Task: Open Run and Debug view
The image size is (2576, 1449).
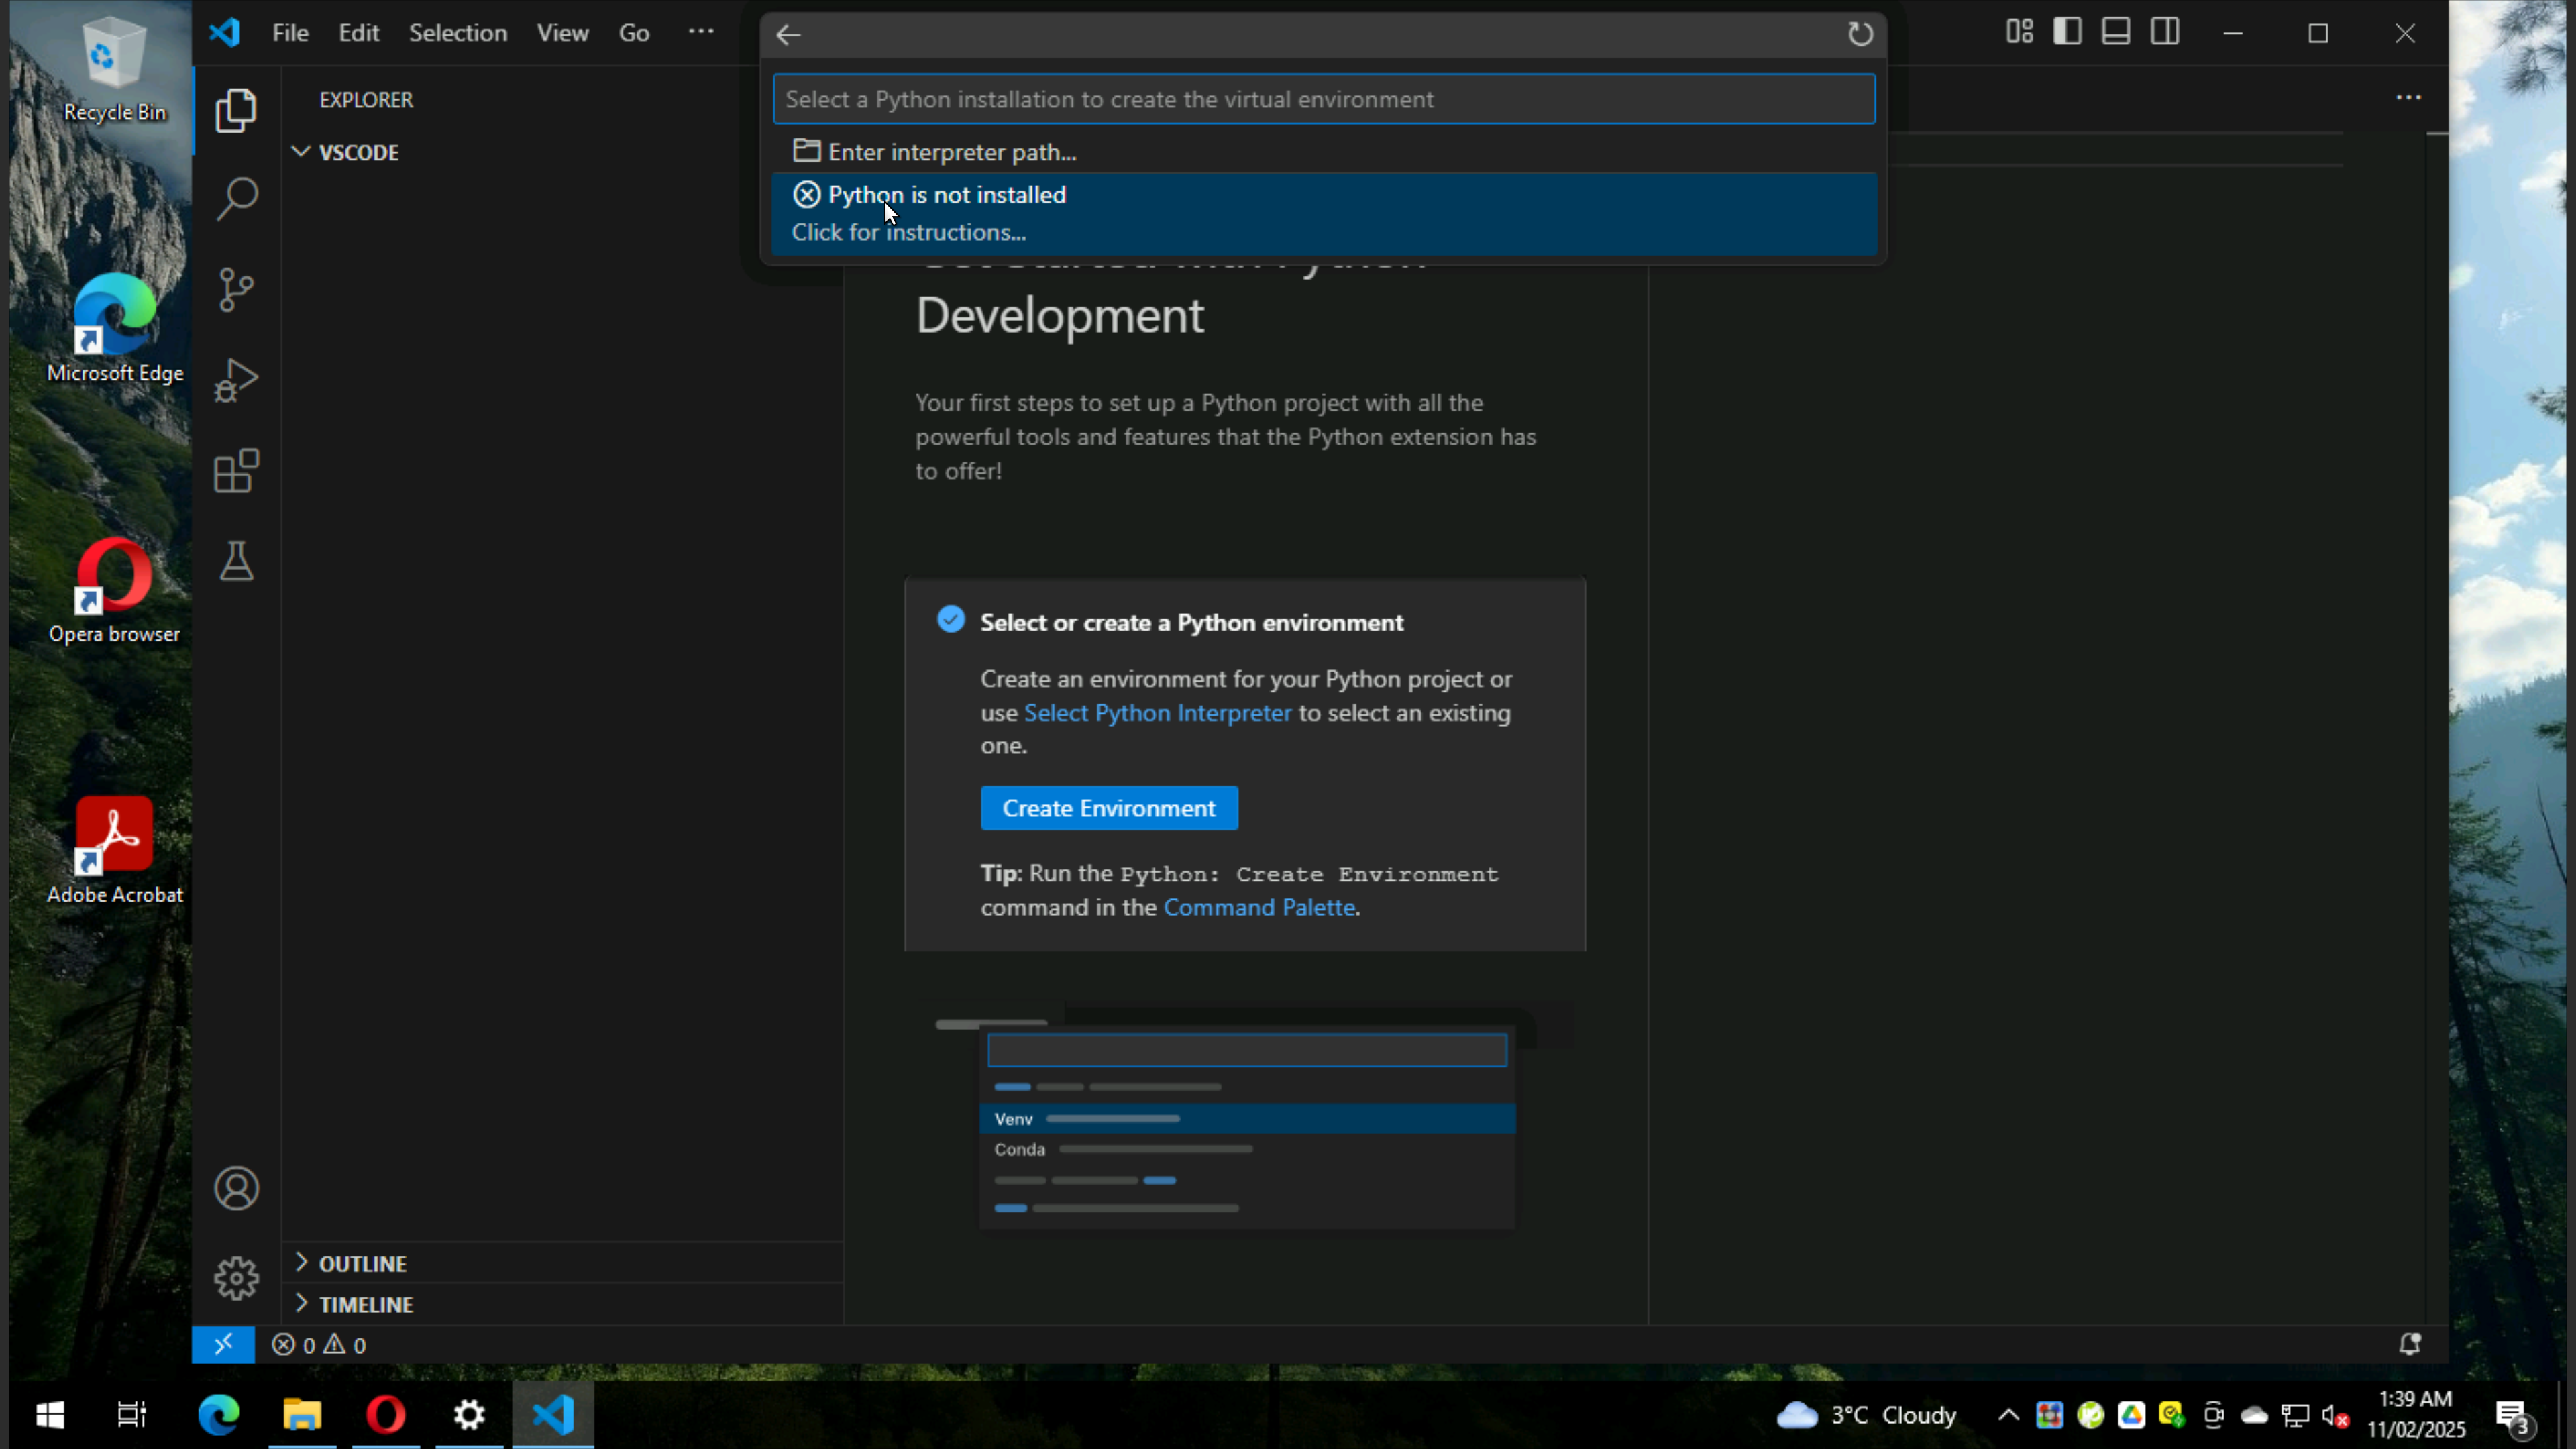Action: click(x=237, y=380)
